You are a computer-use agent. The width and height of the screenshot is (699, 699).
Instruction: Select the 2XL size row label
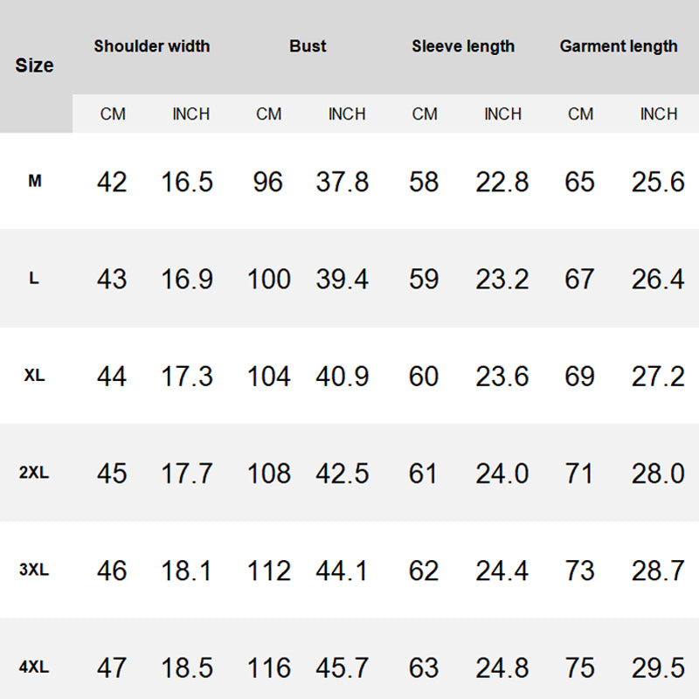click(x=35, y=473)
